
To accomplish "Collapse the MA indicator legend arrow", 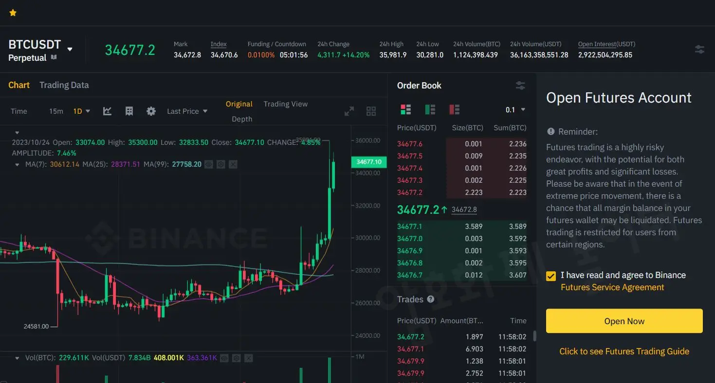I will tap(18, 164).
